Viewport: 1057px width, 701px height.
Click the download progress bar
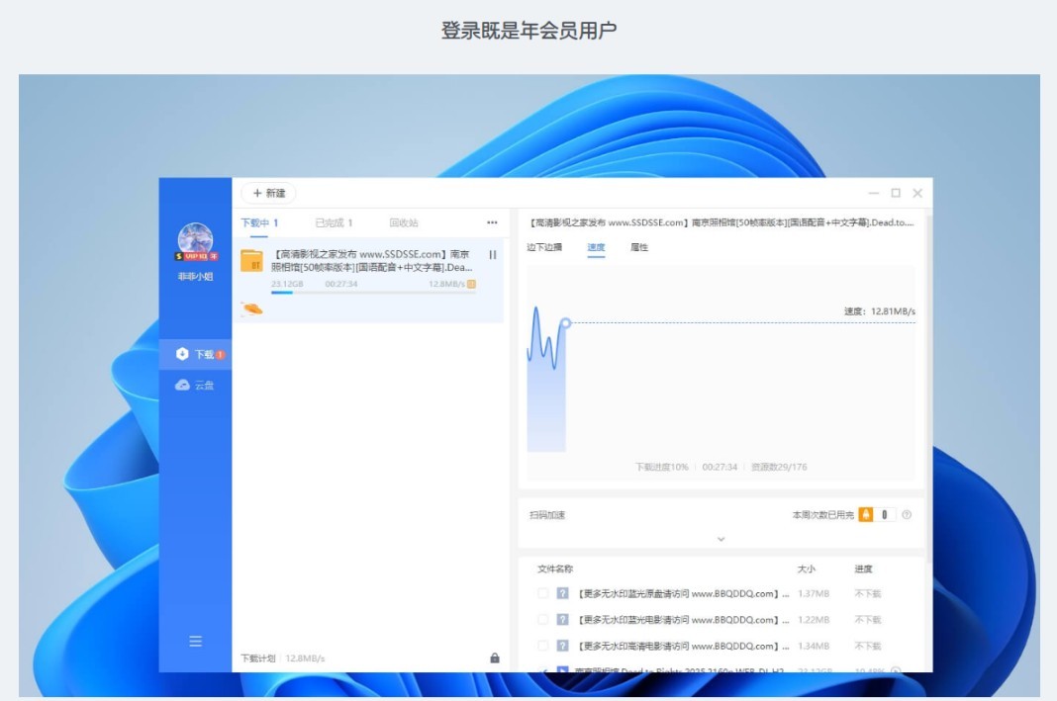click(373, 293)
